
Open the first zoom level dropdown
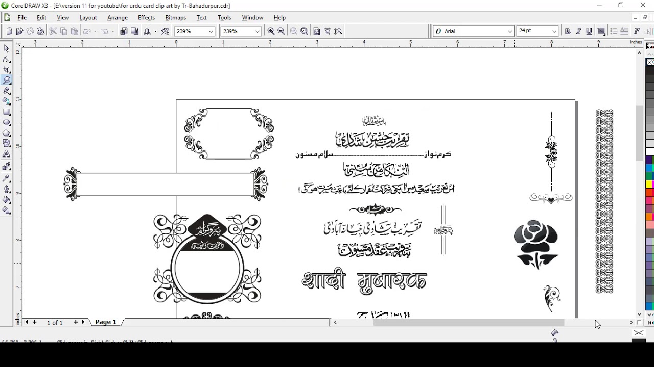[211, 31]
